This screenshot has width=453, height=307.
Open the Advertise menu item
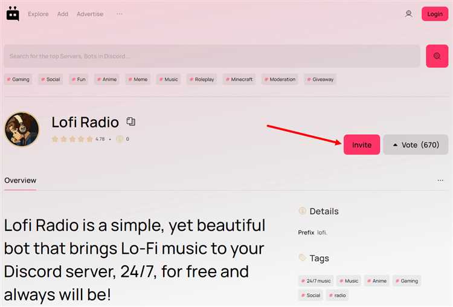tap(90, 14)
